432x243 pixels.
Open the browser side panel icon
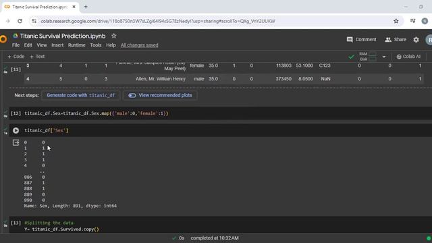pos(412,21)
